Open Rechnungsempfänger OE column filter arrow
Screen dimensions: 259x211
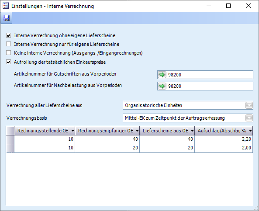137,131
